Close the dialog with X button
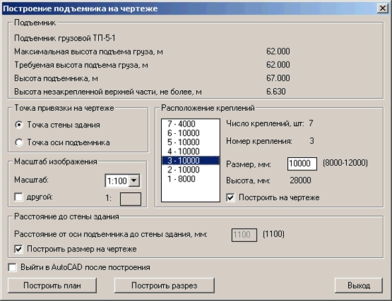This screenshot has width=392, height=301. click(x=383, y=9)
